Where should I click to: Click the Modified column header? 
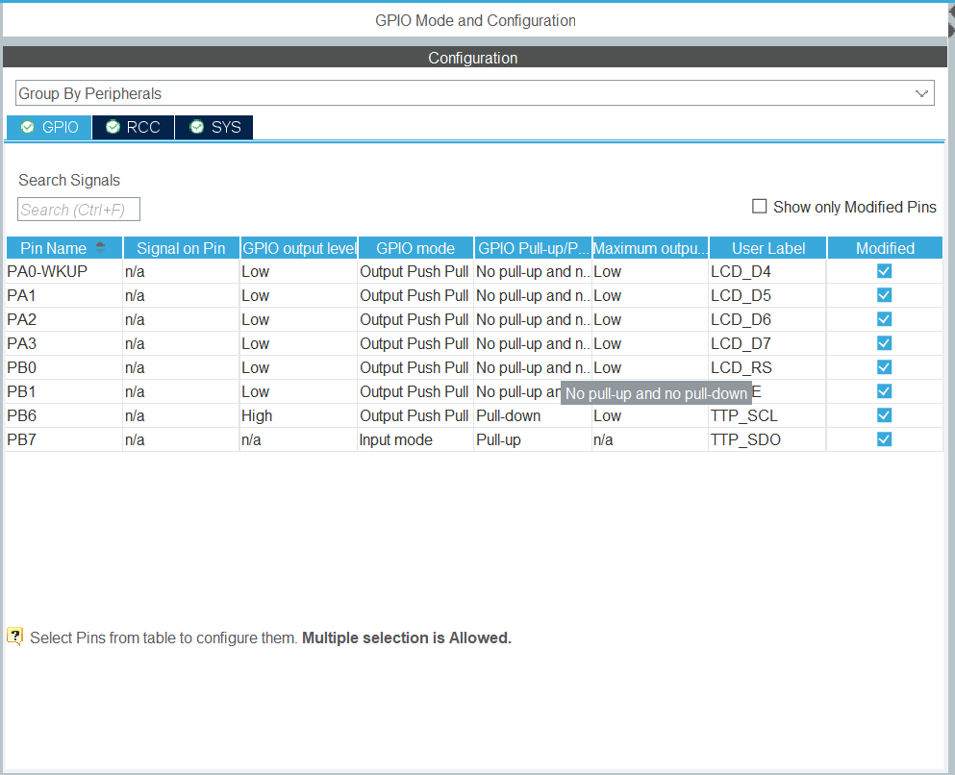coord(885,248)
